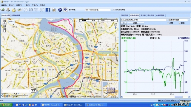
Task: Click the flickr upload toolbar icon
Action: click(36, 10)
